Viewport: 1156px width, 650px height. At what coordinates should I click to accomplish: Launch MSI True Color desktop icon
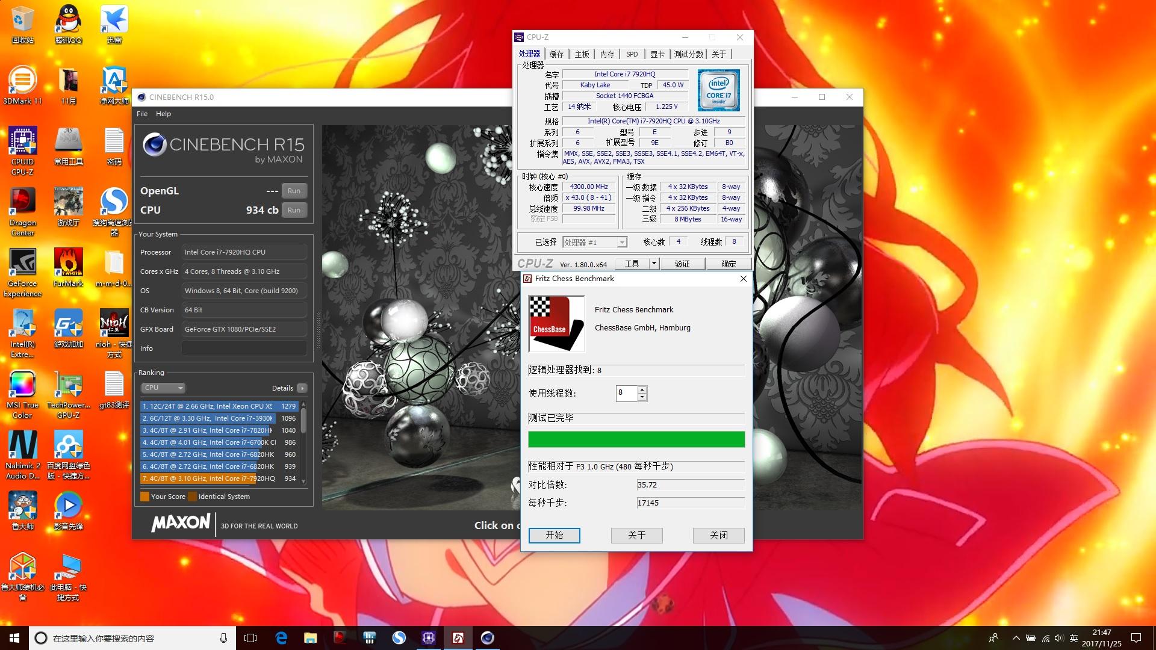(22, 394)
